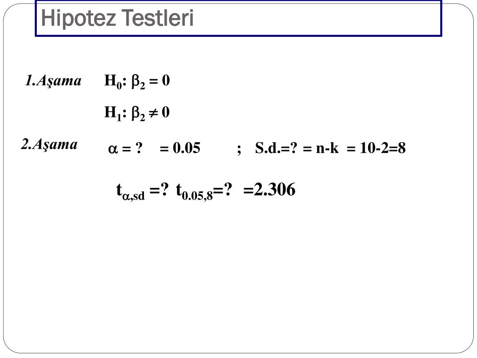The height and width of the screenshot is (358, 477).
Task: Click the β2 symbol in H0 line
Action: pos(138,82)
